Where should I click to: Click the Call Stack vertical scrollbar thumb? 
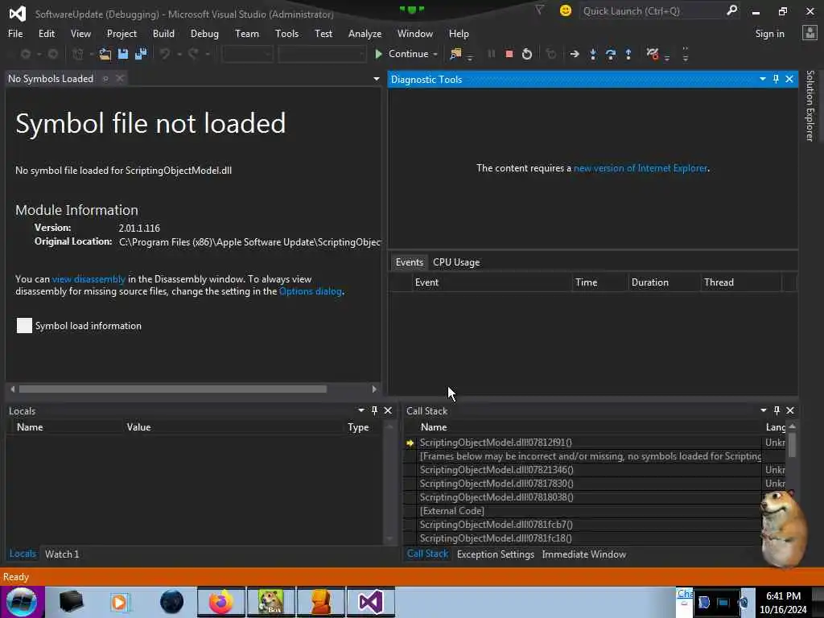coord(792,444)
